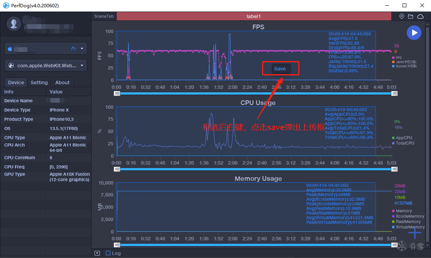Click CPU Usage left range slider handle
The width and height of the screenshot is (431, 258).
click(x=117, y=169)
